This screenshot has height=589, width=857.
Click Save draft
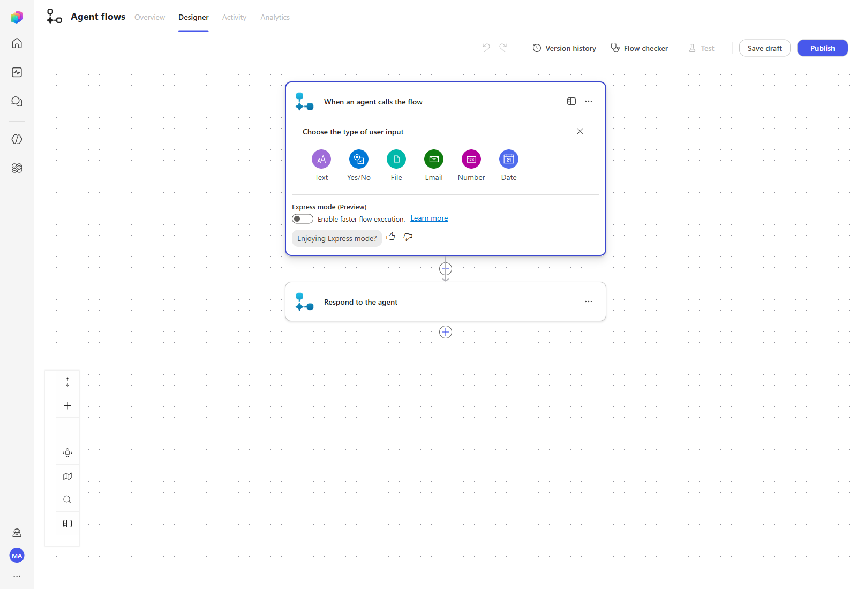(765, 48)
